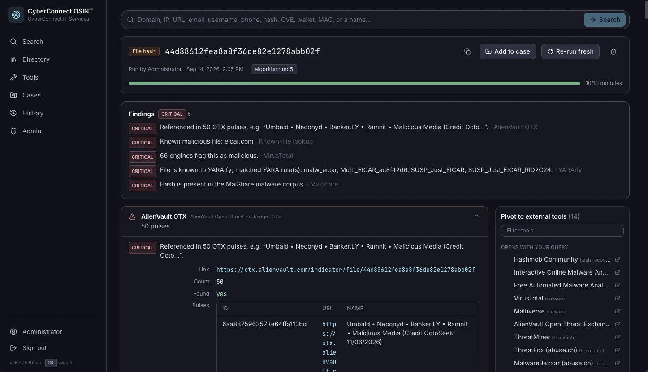
Task: Open Admin section
Action: 53,131
